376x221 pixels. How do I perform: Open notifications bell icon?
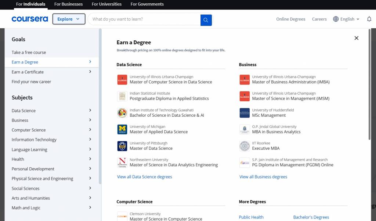369,19
